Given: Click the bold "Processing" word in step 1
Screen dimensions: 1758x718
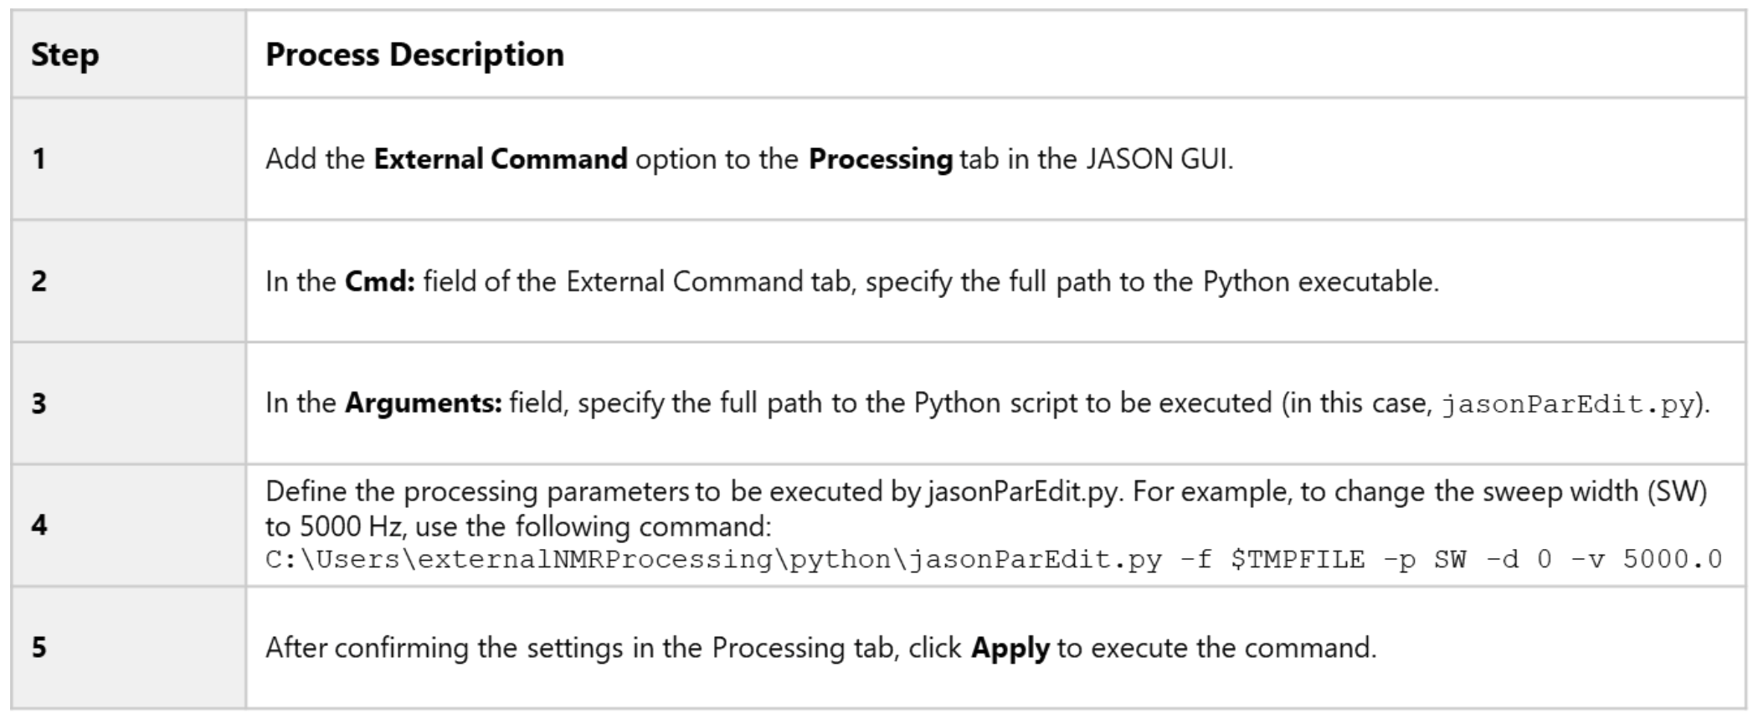Looking at the screenshot, I should [880, 159].
